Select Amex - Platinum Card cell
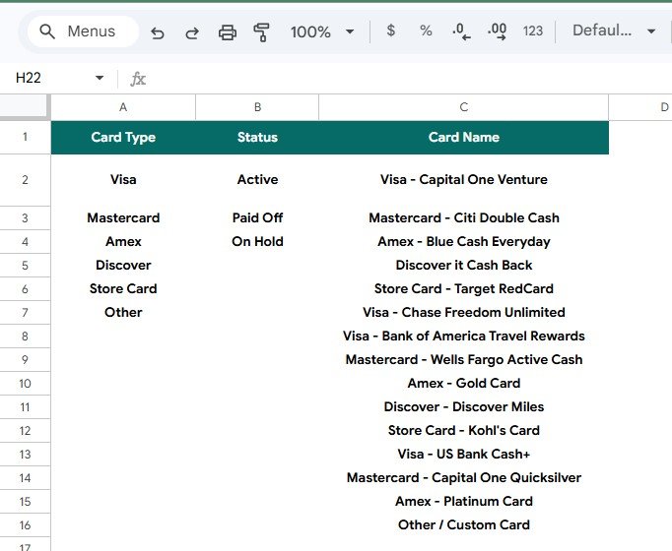Viewport: 672px width, 551px height. (x=464, y=502)
